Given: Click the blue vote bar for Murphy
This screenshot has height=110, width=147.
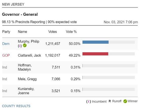Looking at the screenshot, I should point(96,42).
